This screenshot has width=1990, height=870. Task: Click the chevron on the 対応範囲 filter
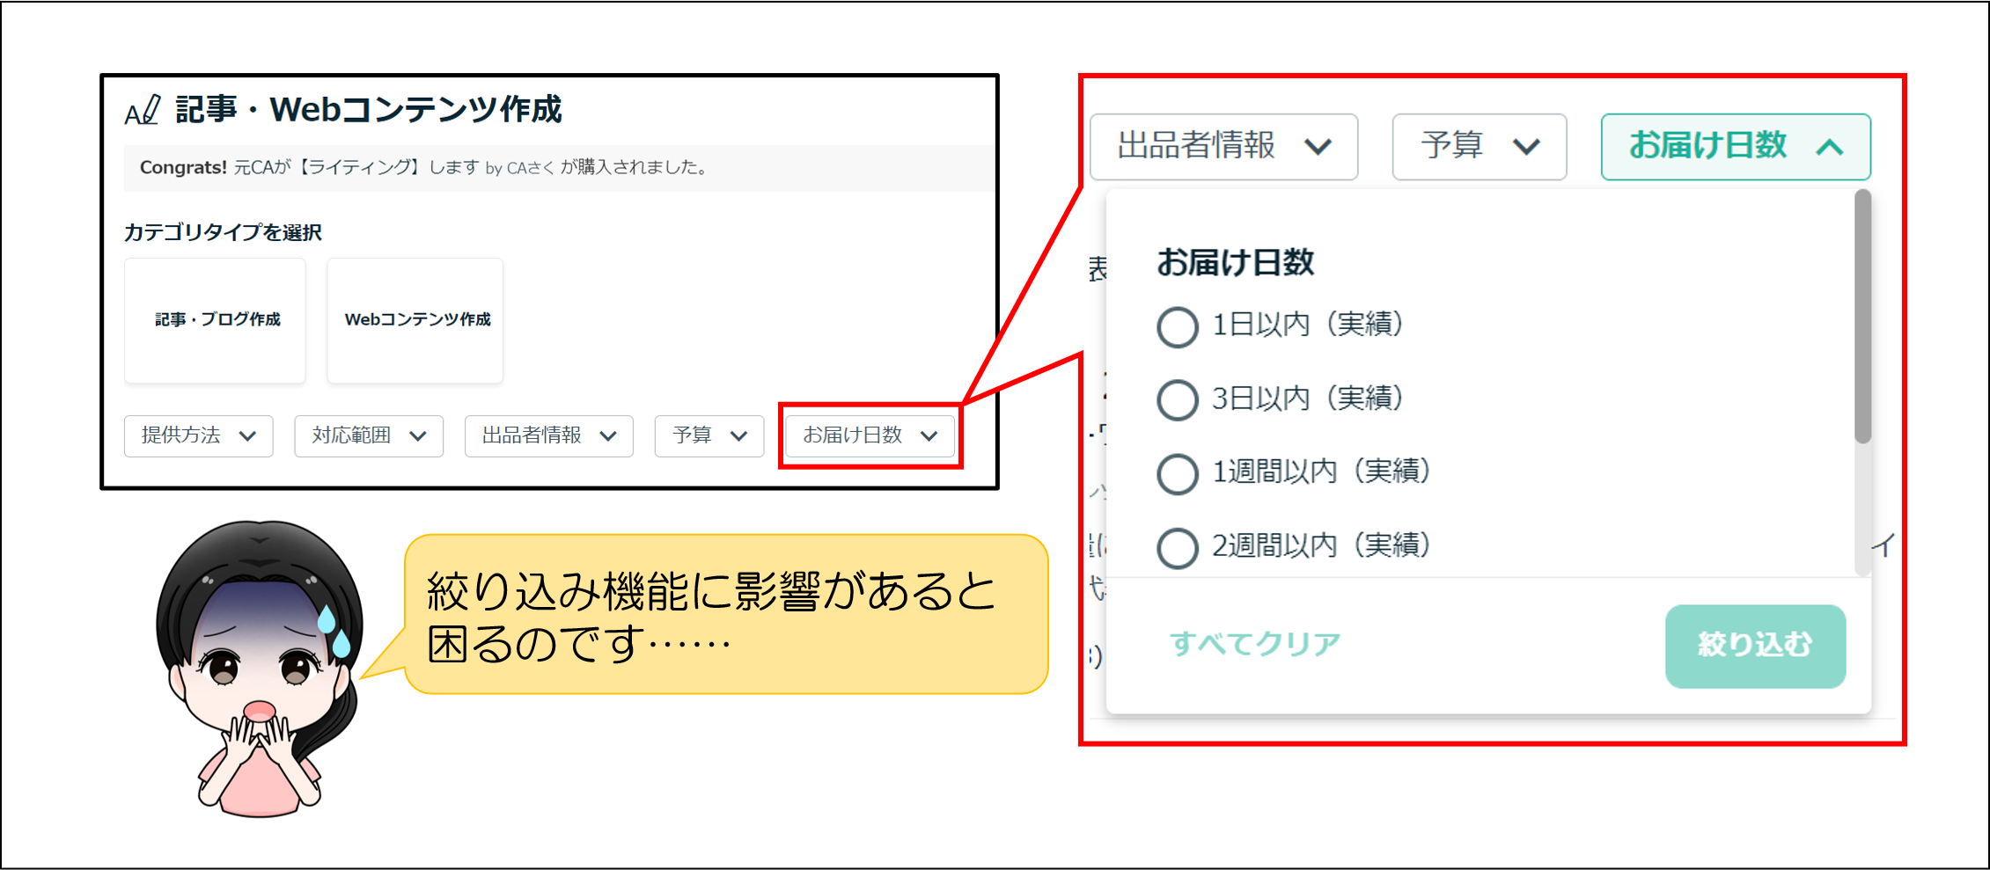tap(419, 435)
